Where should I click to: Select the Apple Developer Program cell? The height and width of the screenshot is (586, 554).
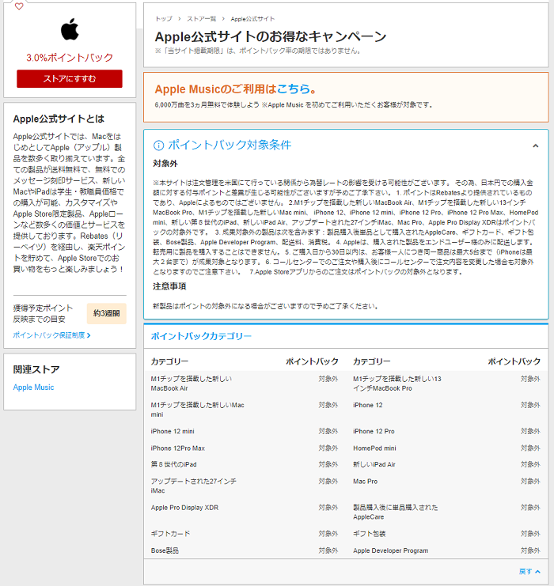tap(390, 550)
